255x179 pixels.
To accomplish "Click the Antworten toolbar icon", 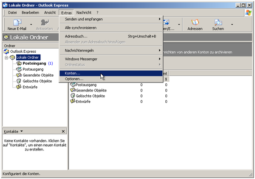I will [45, 23].
